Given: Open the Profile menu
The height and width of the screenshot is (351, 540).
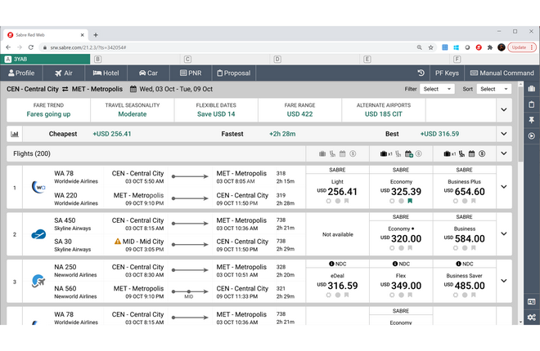Looking at the screenshot, I should click(x=21, y=73).
